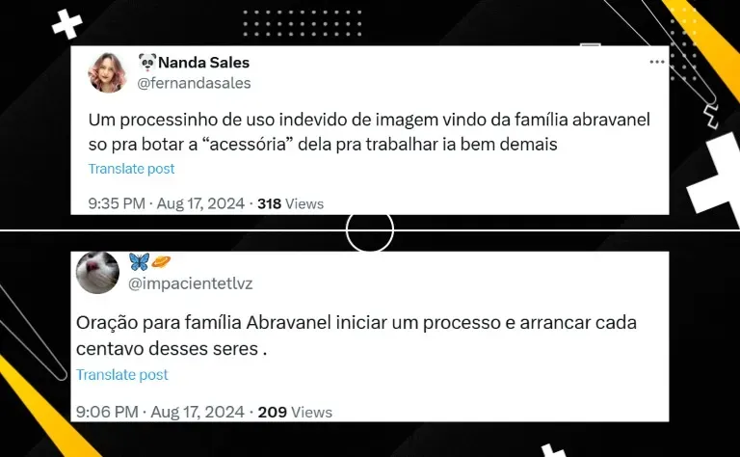The image size is (740, 457).
Task: Click the blue butterfly emoji
Action: (x=139, y=261)
